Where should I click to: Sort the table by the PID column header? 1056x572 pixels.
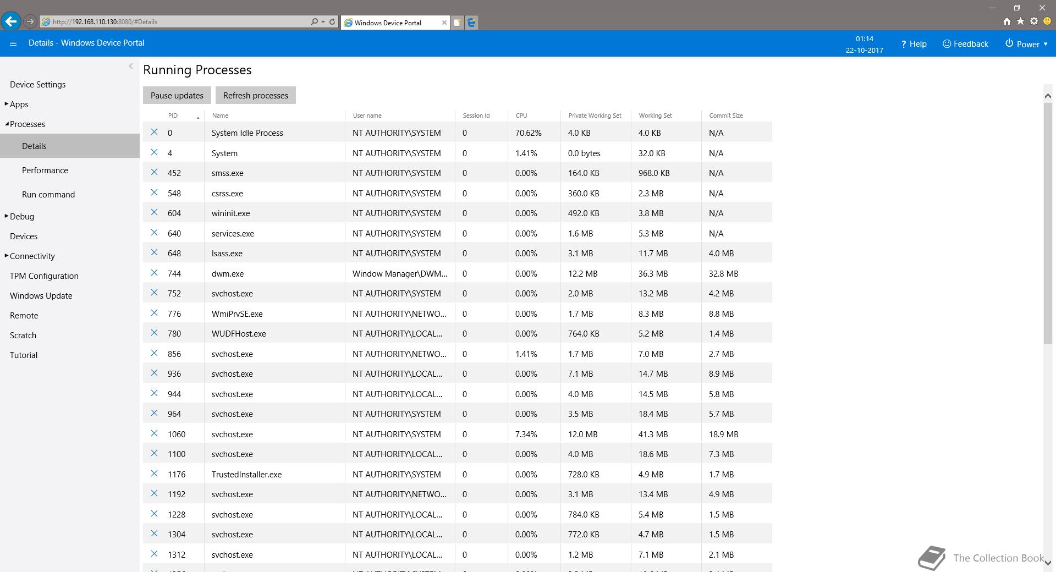173,116
